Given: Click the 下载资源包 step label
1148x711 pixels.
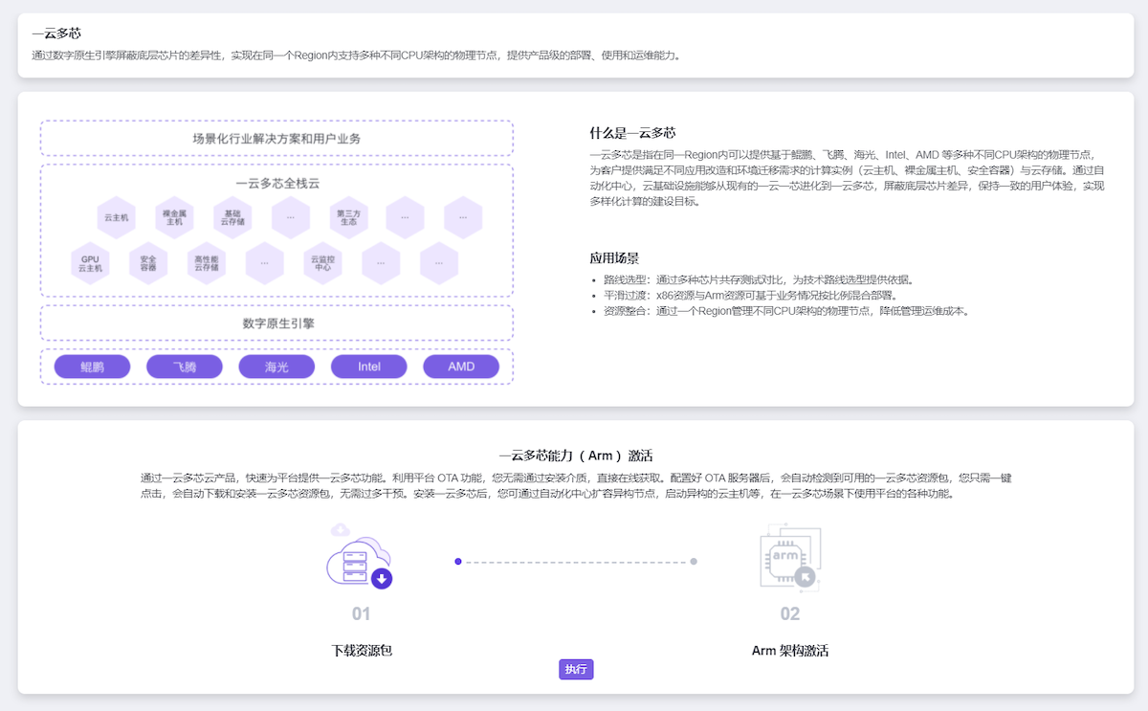Looking at the screenshot, I should [362, 651].
